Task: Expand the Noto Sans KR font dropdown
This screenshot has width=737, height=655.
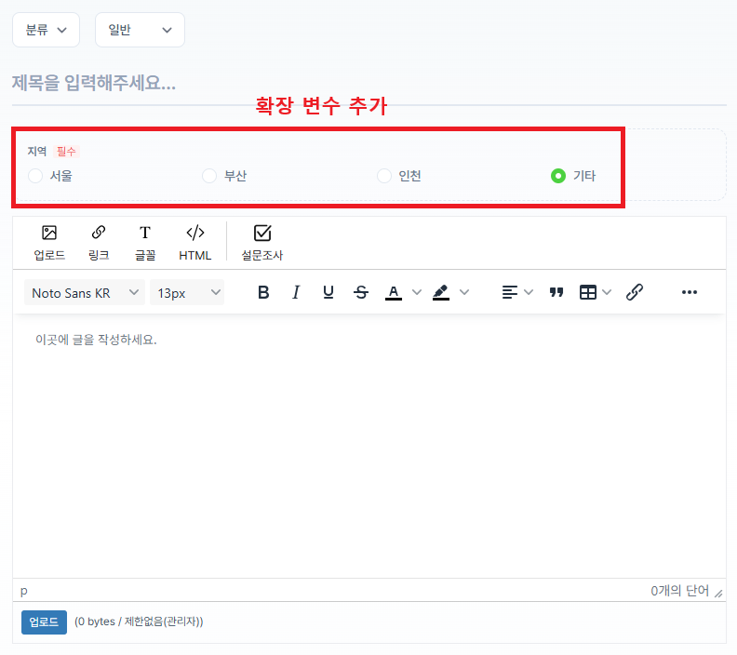Action: 84,293
